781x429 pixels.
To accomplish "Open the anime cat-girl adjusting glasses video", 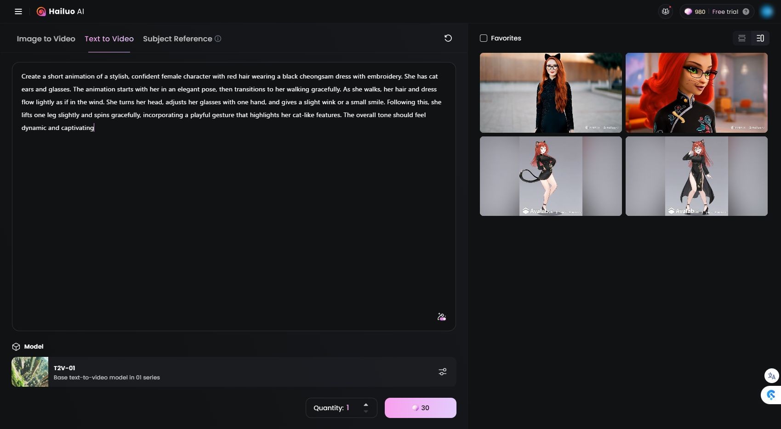I will click(x=696, y=176).
